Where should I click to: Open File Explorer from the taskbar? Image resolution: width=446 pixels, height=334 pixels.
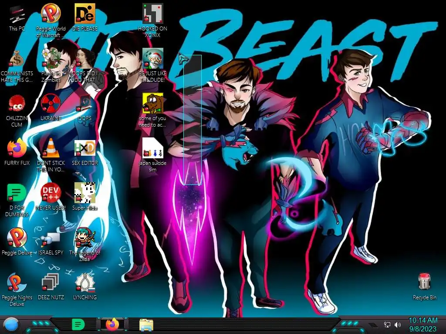coord(146,325)
